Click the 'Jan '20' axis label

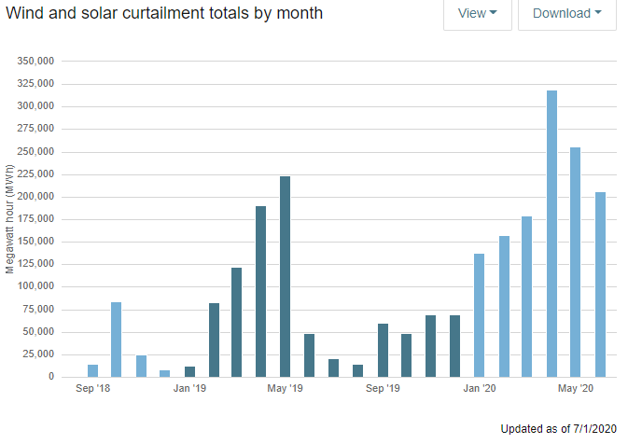480,388
